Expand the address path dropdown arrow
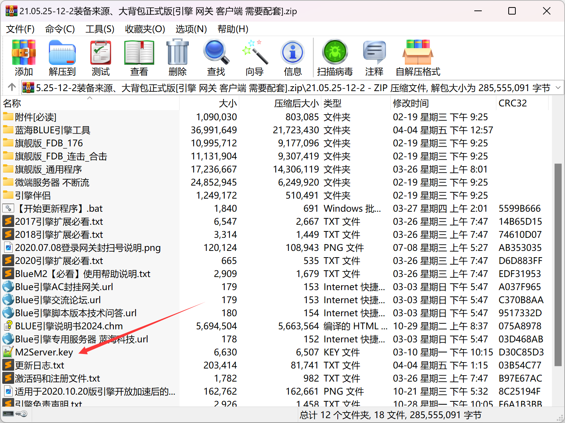 pyautogui.click(x=558, y=88)
